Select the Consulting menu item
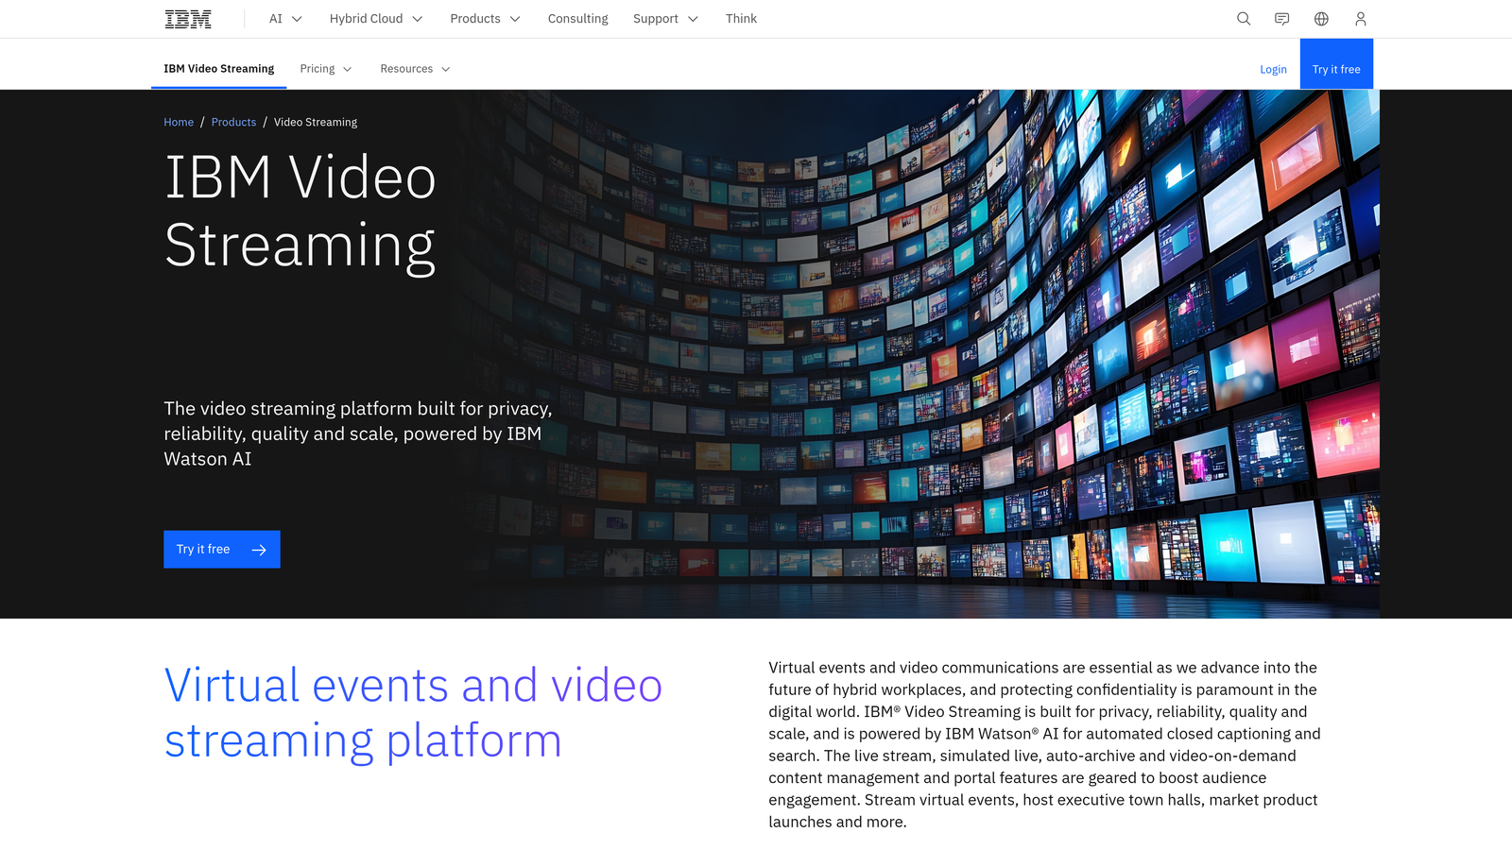This screenshot has width=1512, height=850. coord(577,18)
